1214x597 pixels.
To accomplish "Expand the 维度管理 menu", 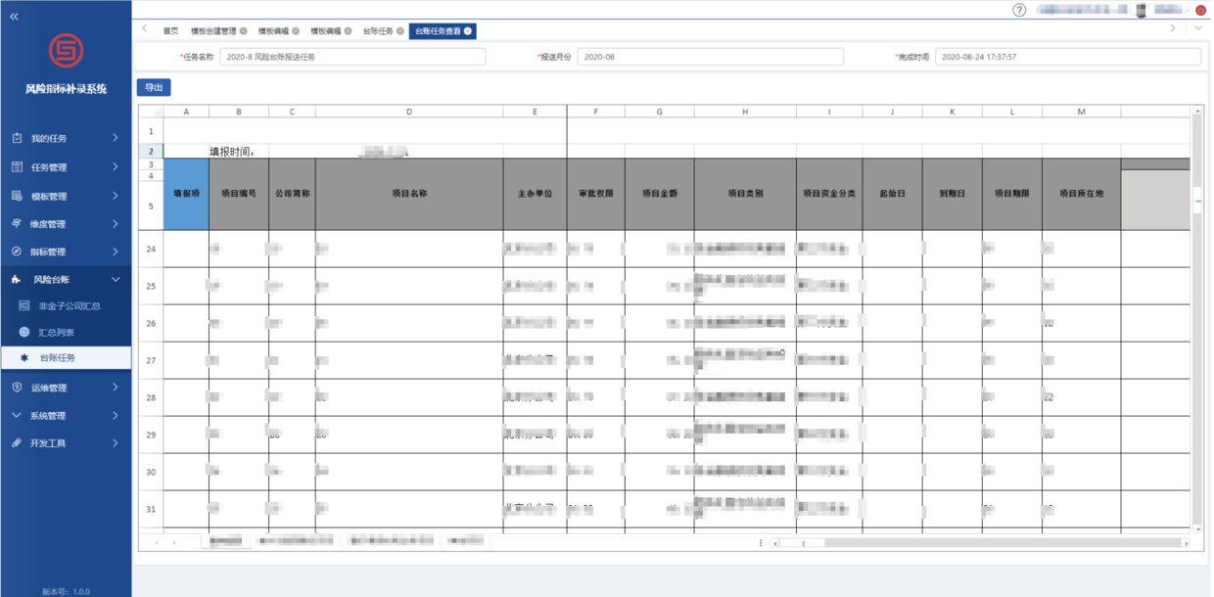I will 116,224.
